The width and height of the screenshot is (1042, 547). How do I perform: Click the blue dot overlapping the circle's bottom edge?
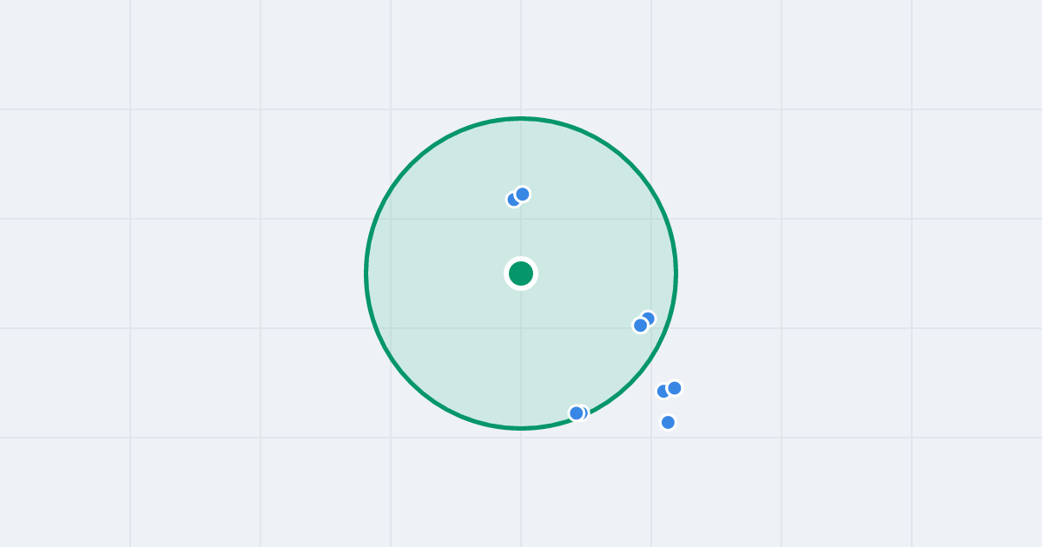point(577,413)
